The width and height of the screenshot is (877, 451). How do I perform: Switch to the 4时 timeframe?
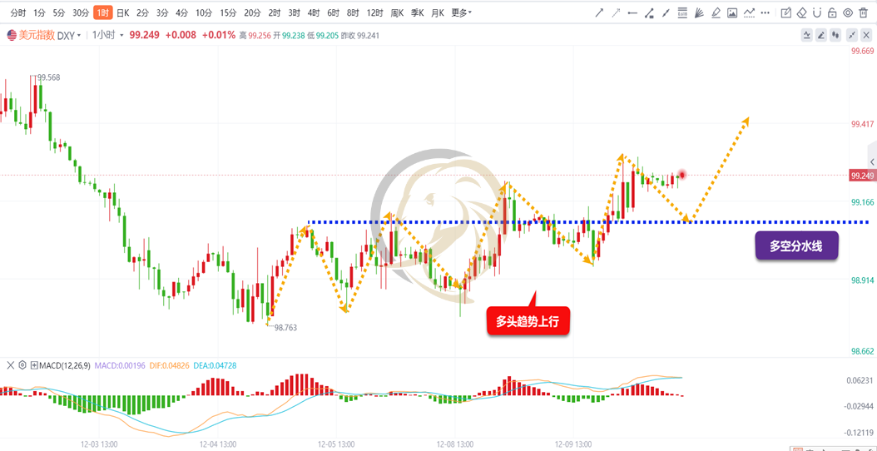click(x=313, y=12)
